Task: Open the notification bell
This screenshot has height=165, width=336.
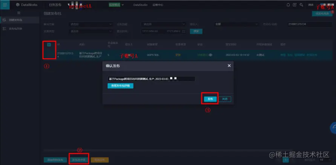Action: [288, 5]
